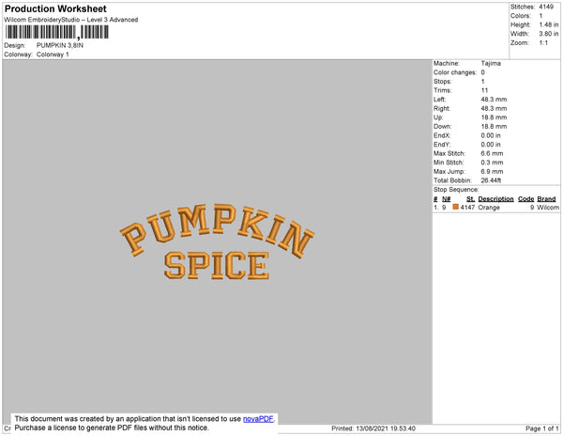Viewport: 563px width, 436px height.
Task: Click the 'Brand' column header
Action: pos(546,199)
